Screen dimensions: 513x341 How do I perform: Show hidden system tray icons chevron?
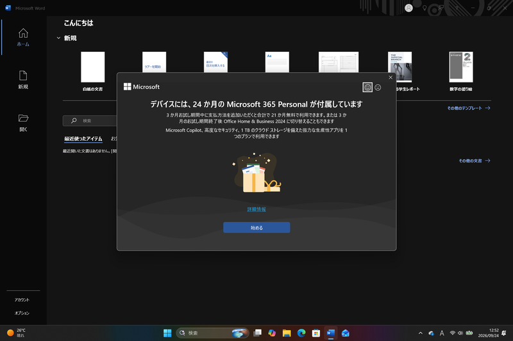[421, 333]
